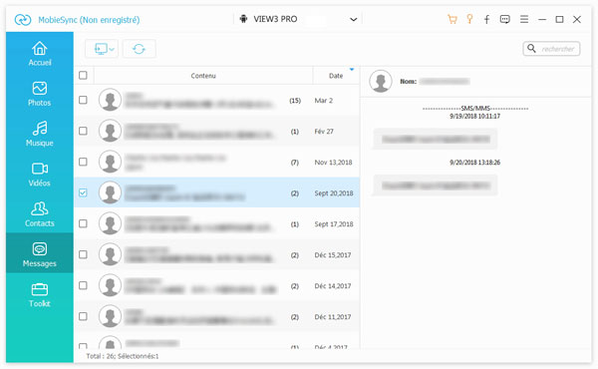This screenshot has height=369, width=598.
Task: Select the Messages sidebar item
Action: click(40, 254)
